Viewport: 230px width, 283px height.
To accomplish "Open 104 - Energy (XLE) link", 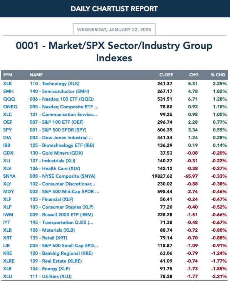I will 50,269.
